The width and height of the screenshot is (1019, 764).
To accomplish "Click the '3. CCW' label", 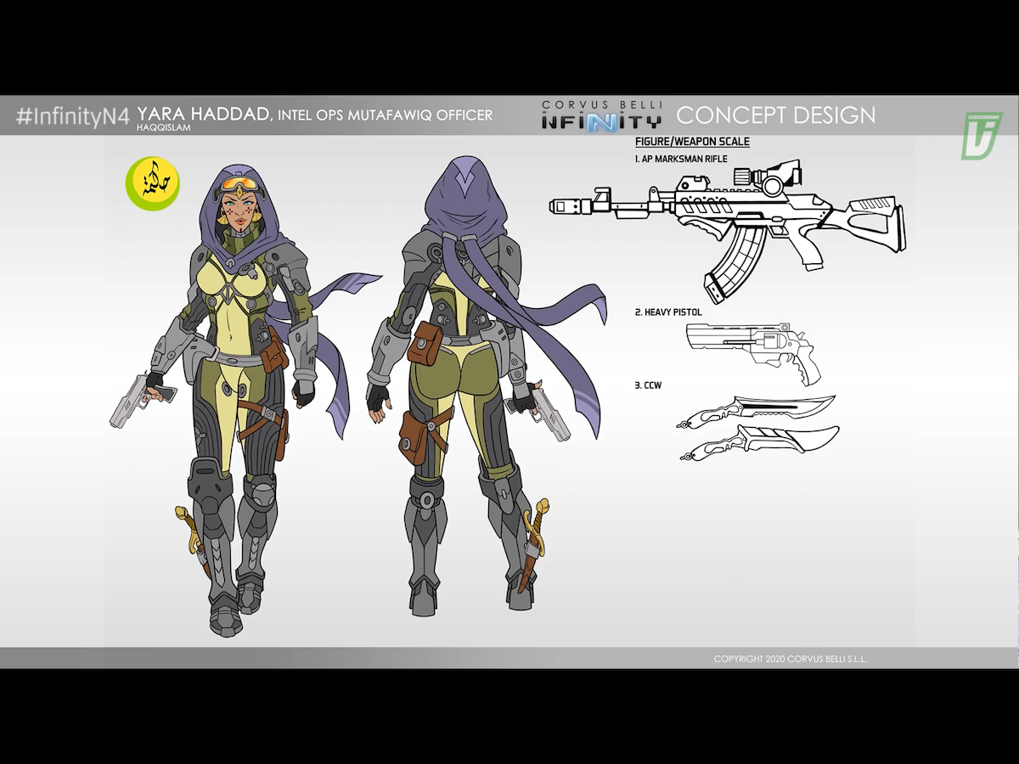I will [648, 385].
